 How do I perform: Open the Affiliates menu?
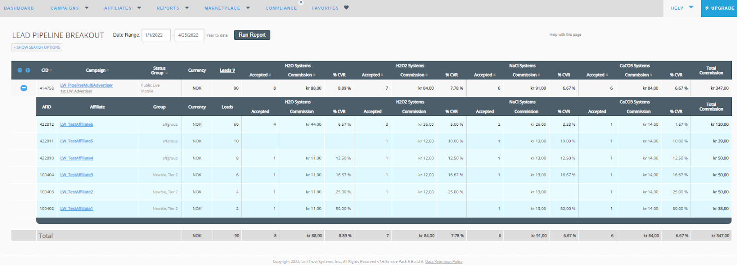(x=117, y=8)
